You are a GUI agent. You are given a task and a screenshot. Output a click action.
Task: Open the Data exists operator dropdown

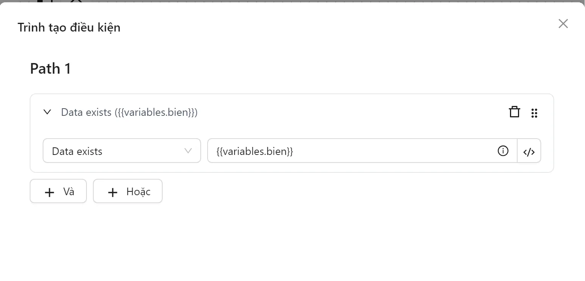(x=121, y=151)
